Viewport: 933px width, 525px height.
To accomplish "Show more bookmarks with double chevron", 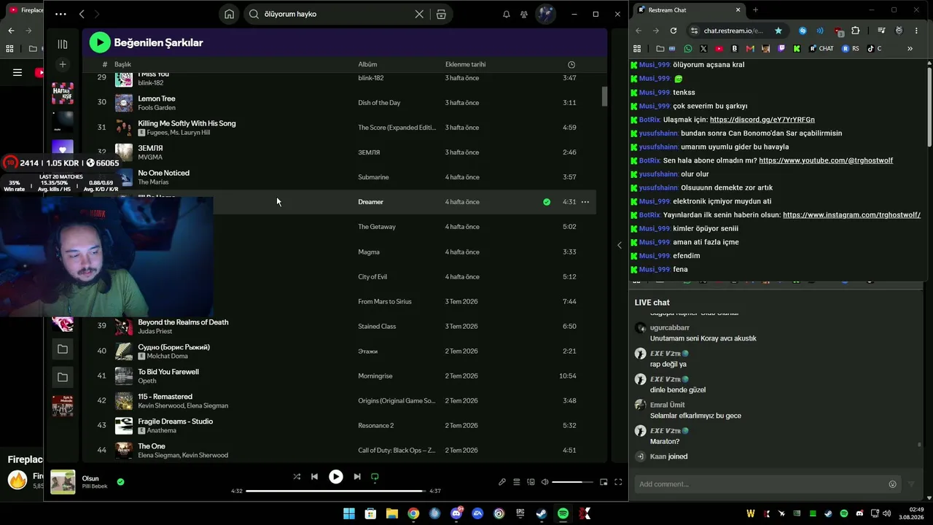I will pos(910,49).
